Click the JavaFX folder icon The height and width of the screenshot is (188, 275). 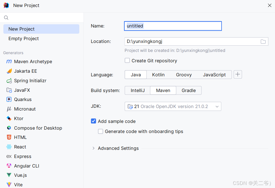[9, 90]
